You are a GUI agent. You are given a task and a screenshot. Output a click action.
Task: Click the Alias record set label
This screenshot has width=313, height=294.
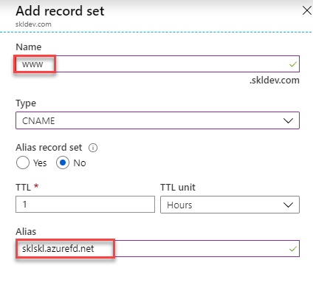49,148
